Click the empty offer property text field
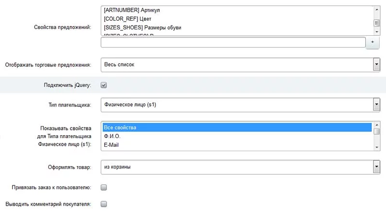Screen dimensions: 386x211 233,42
